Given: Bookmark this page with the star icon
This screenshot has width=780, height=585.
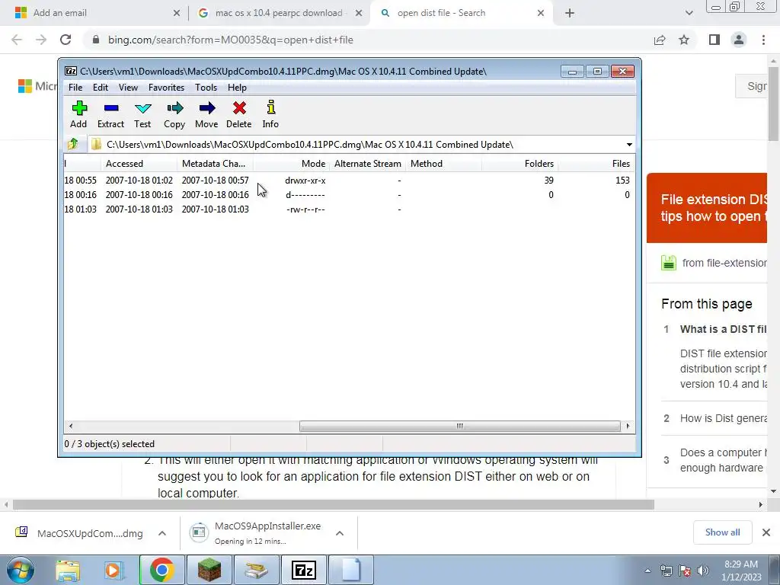Looking at the screenshot, I should [x=685, y=40].
